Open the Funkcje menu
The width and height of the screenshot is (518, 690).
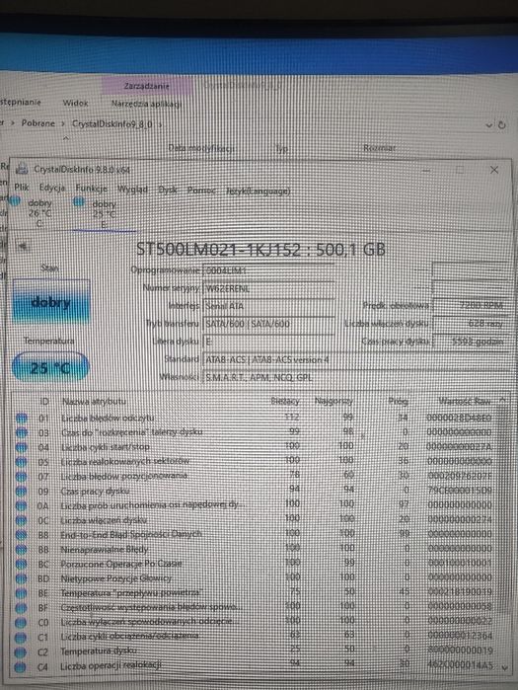coord(91,189)
